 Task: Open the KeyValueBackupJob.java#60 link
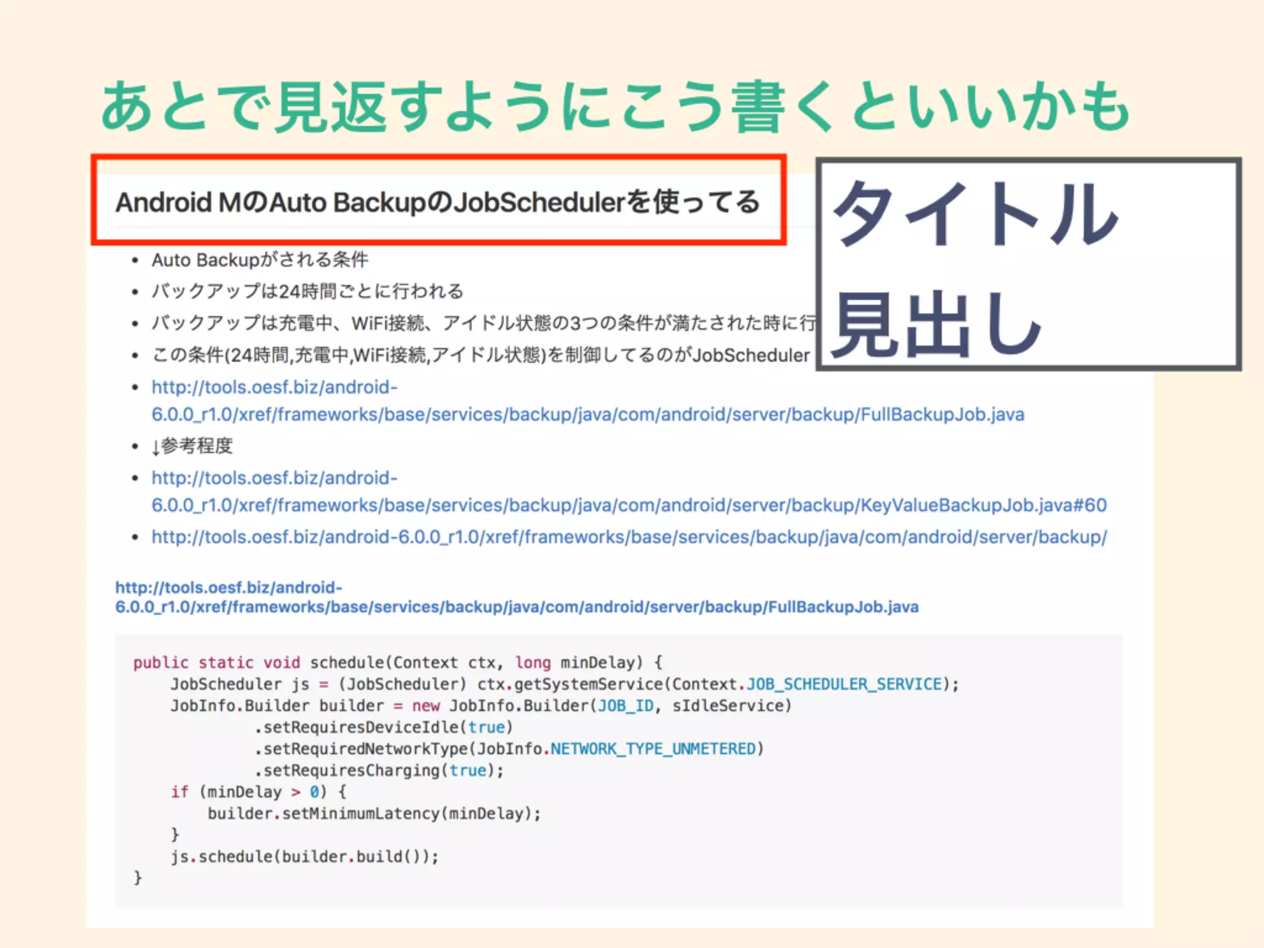click(x=629, y=491)
